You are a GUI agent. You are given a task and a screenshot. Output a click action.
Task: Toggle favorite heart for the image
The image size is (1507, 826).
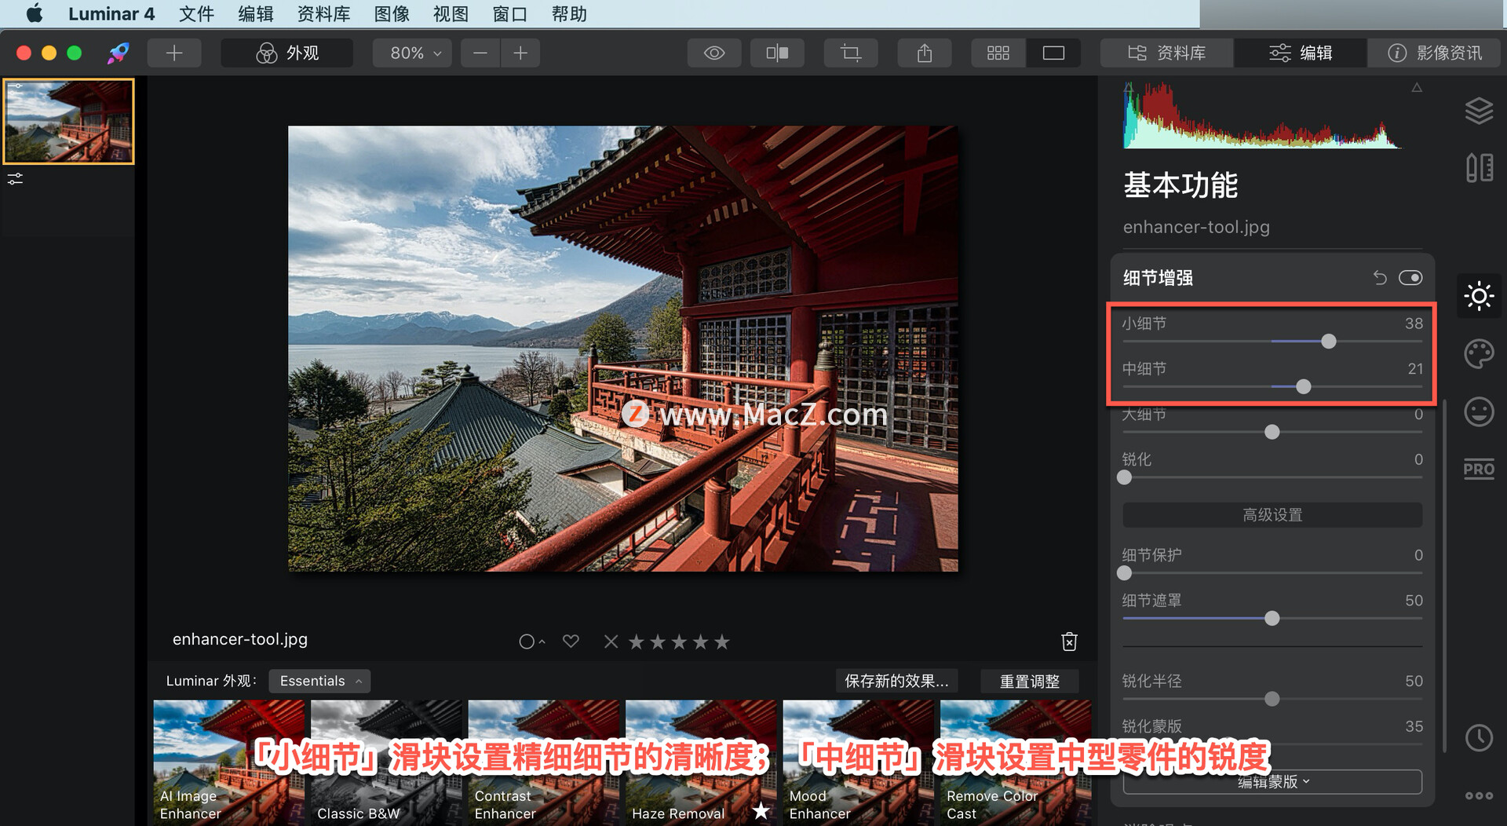[571, 641]
